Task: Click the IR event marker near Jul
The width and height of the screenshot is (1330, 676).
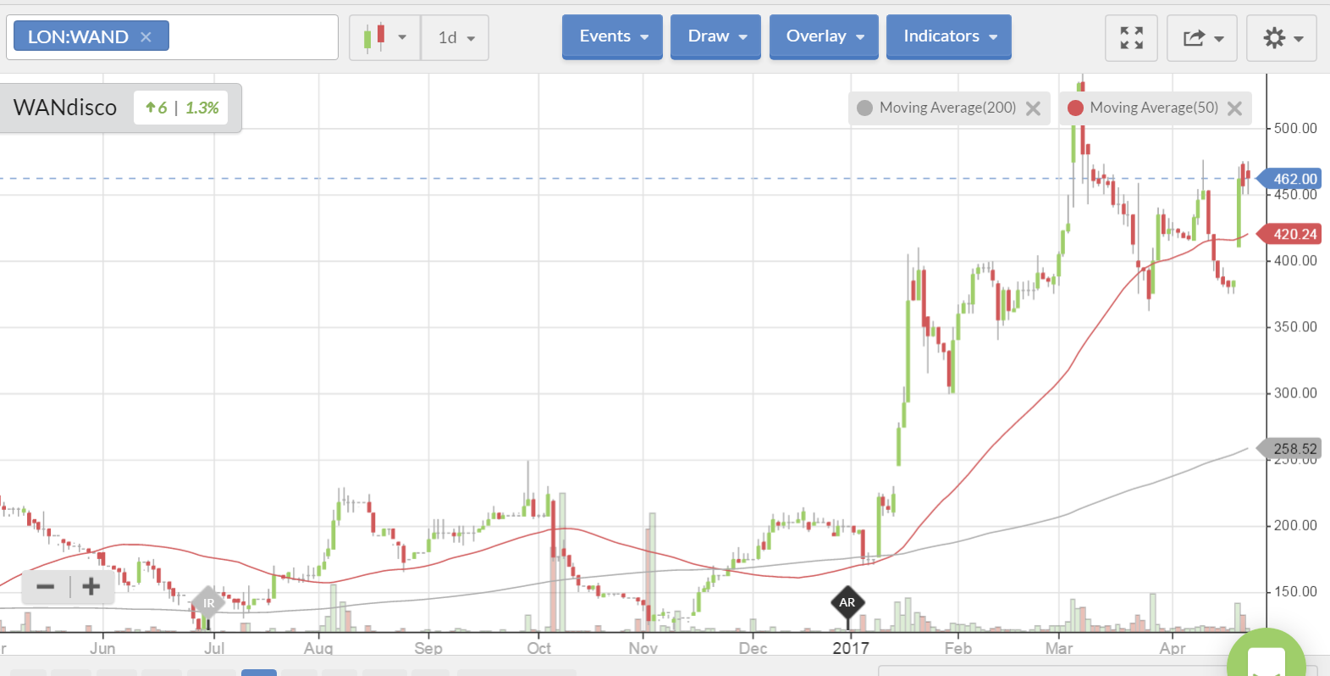Action: 208,603
